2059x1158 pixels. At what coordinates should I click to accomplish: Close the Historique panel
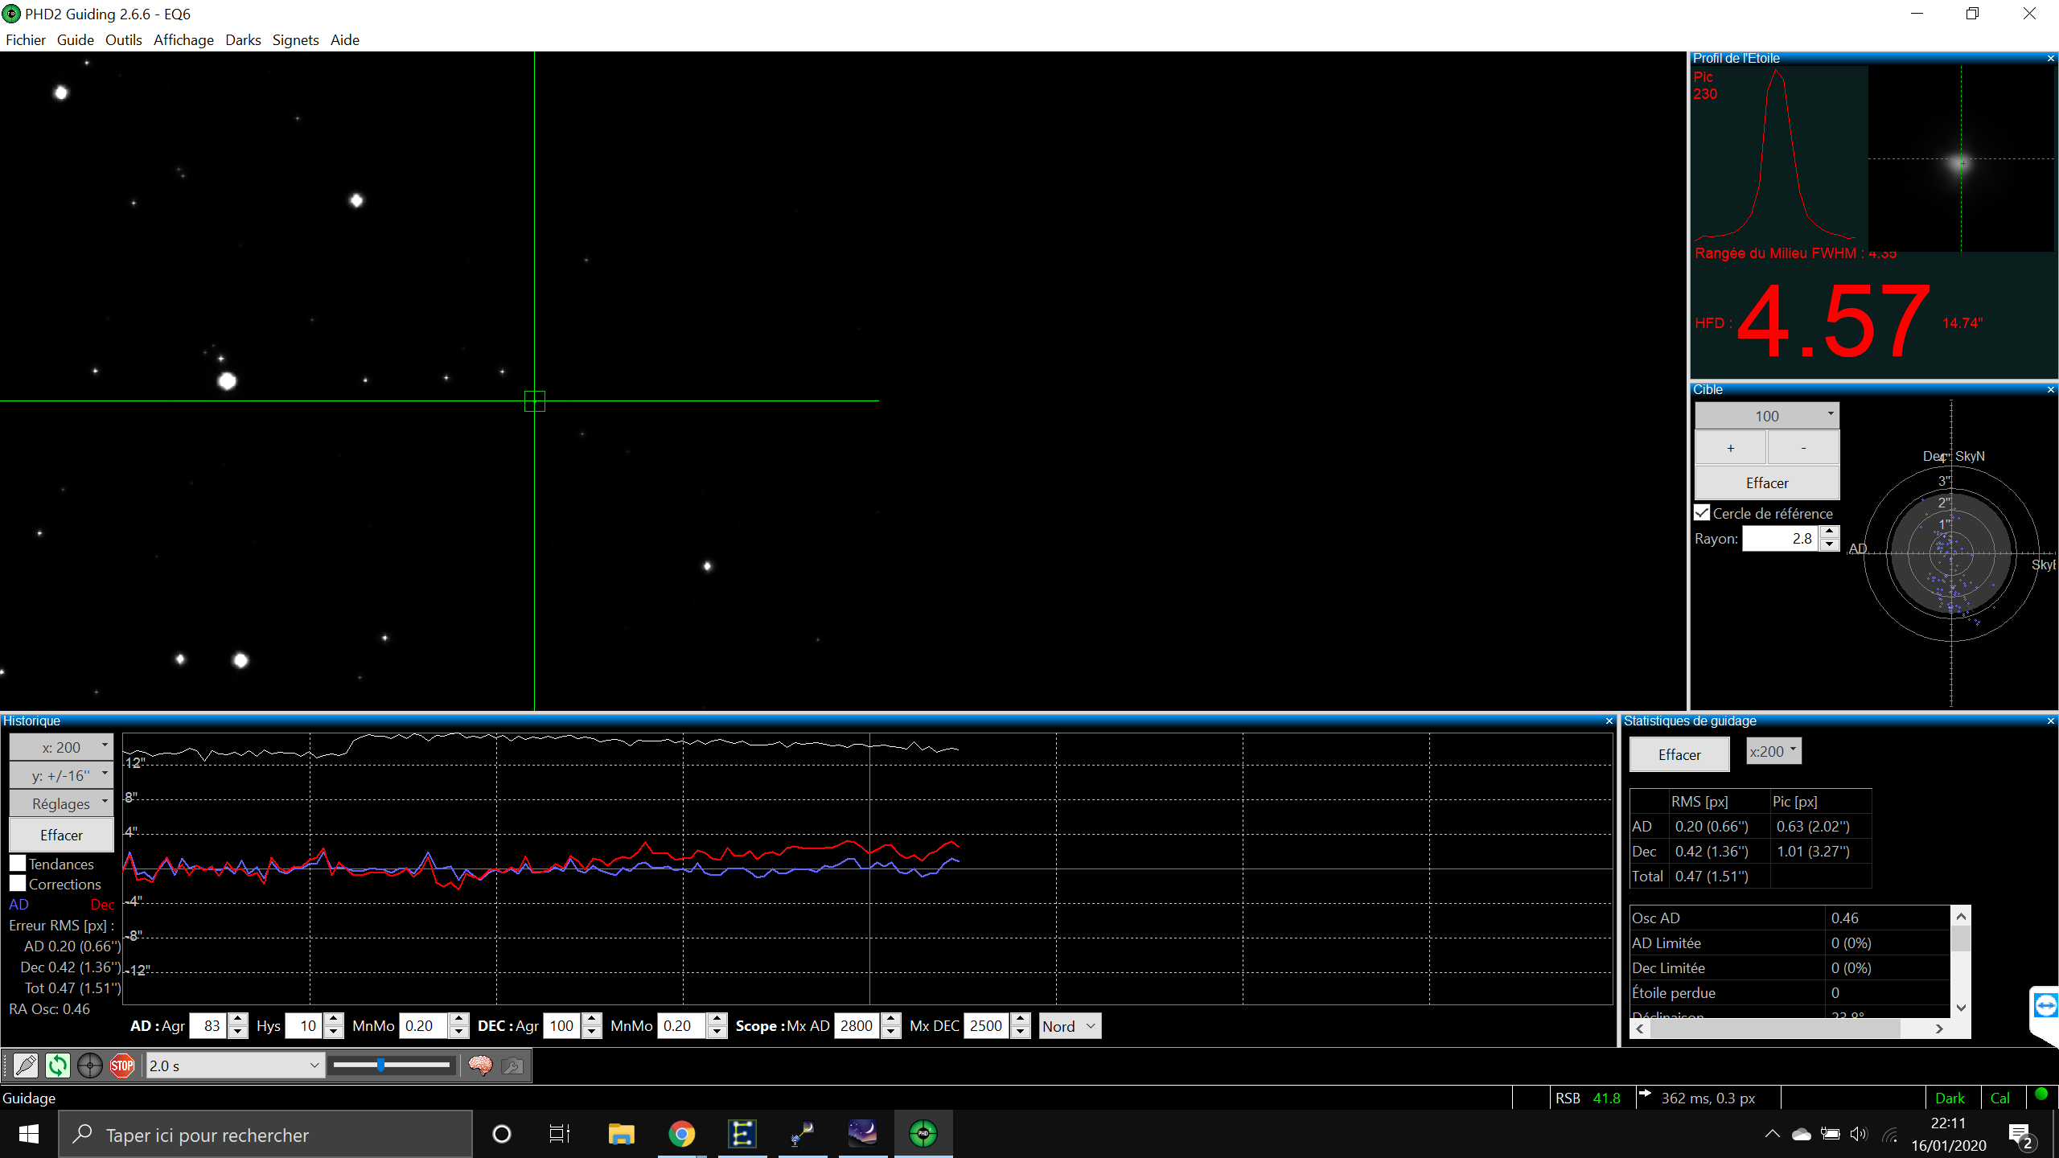tap(1609, 721)
